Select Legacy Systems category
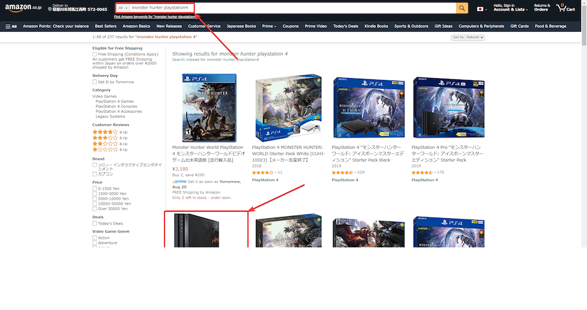The width and height of the screenshot is (587, 310). (x=110, y=117)
